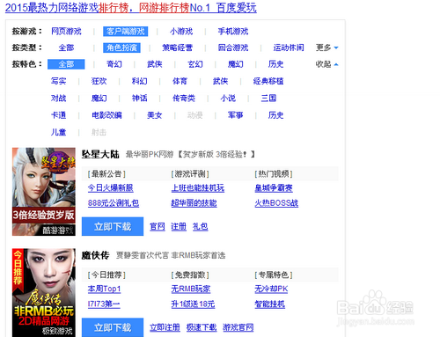Open the 火热BOSS战 video link
440x337 pixels.
click(x=276, y=203)
